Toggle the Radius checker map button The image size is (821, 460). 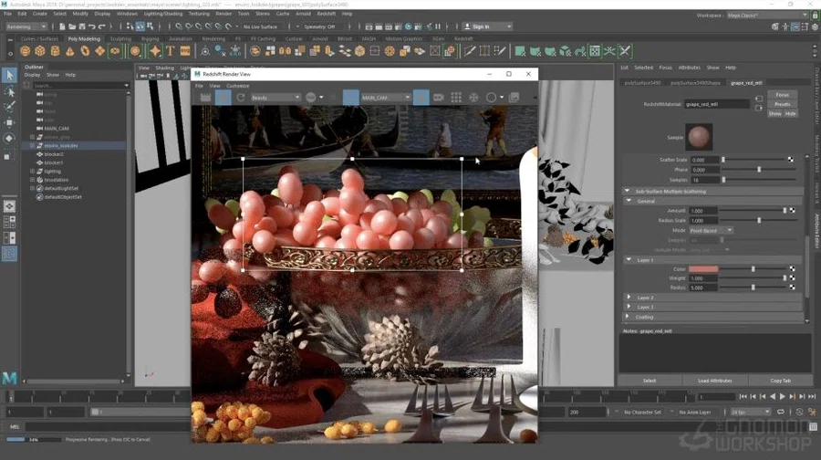(x=792, y=287)
